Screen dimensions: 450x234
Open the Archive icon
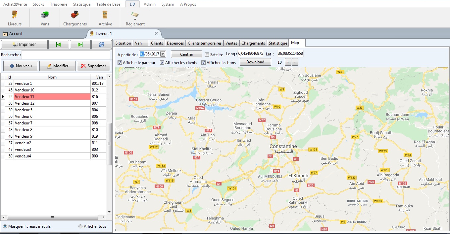[x=105, y=15]
